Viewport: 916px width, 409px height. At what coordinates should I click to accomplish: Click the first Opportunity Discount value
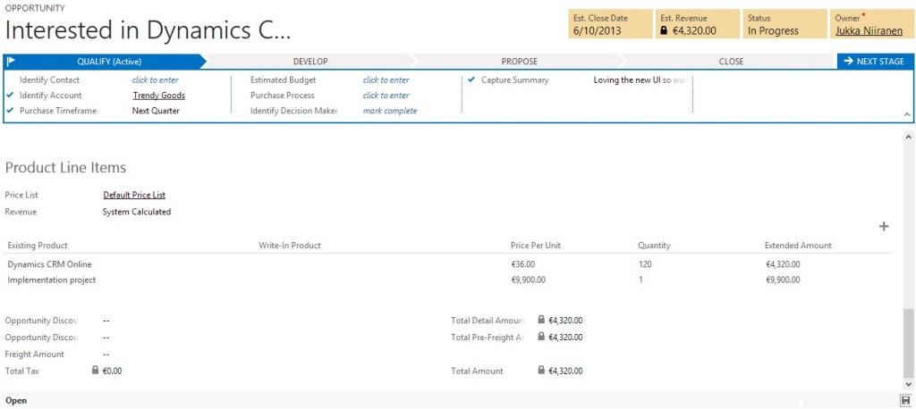point(106,321)
